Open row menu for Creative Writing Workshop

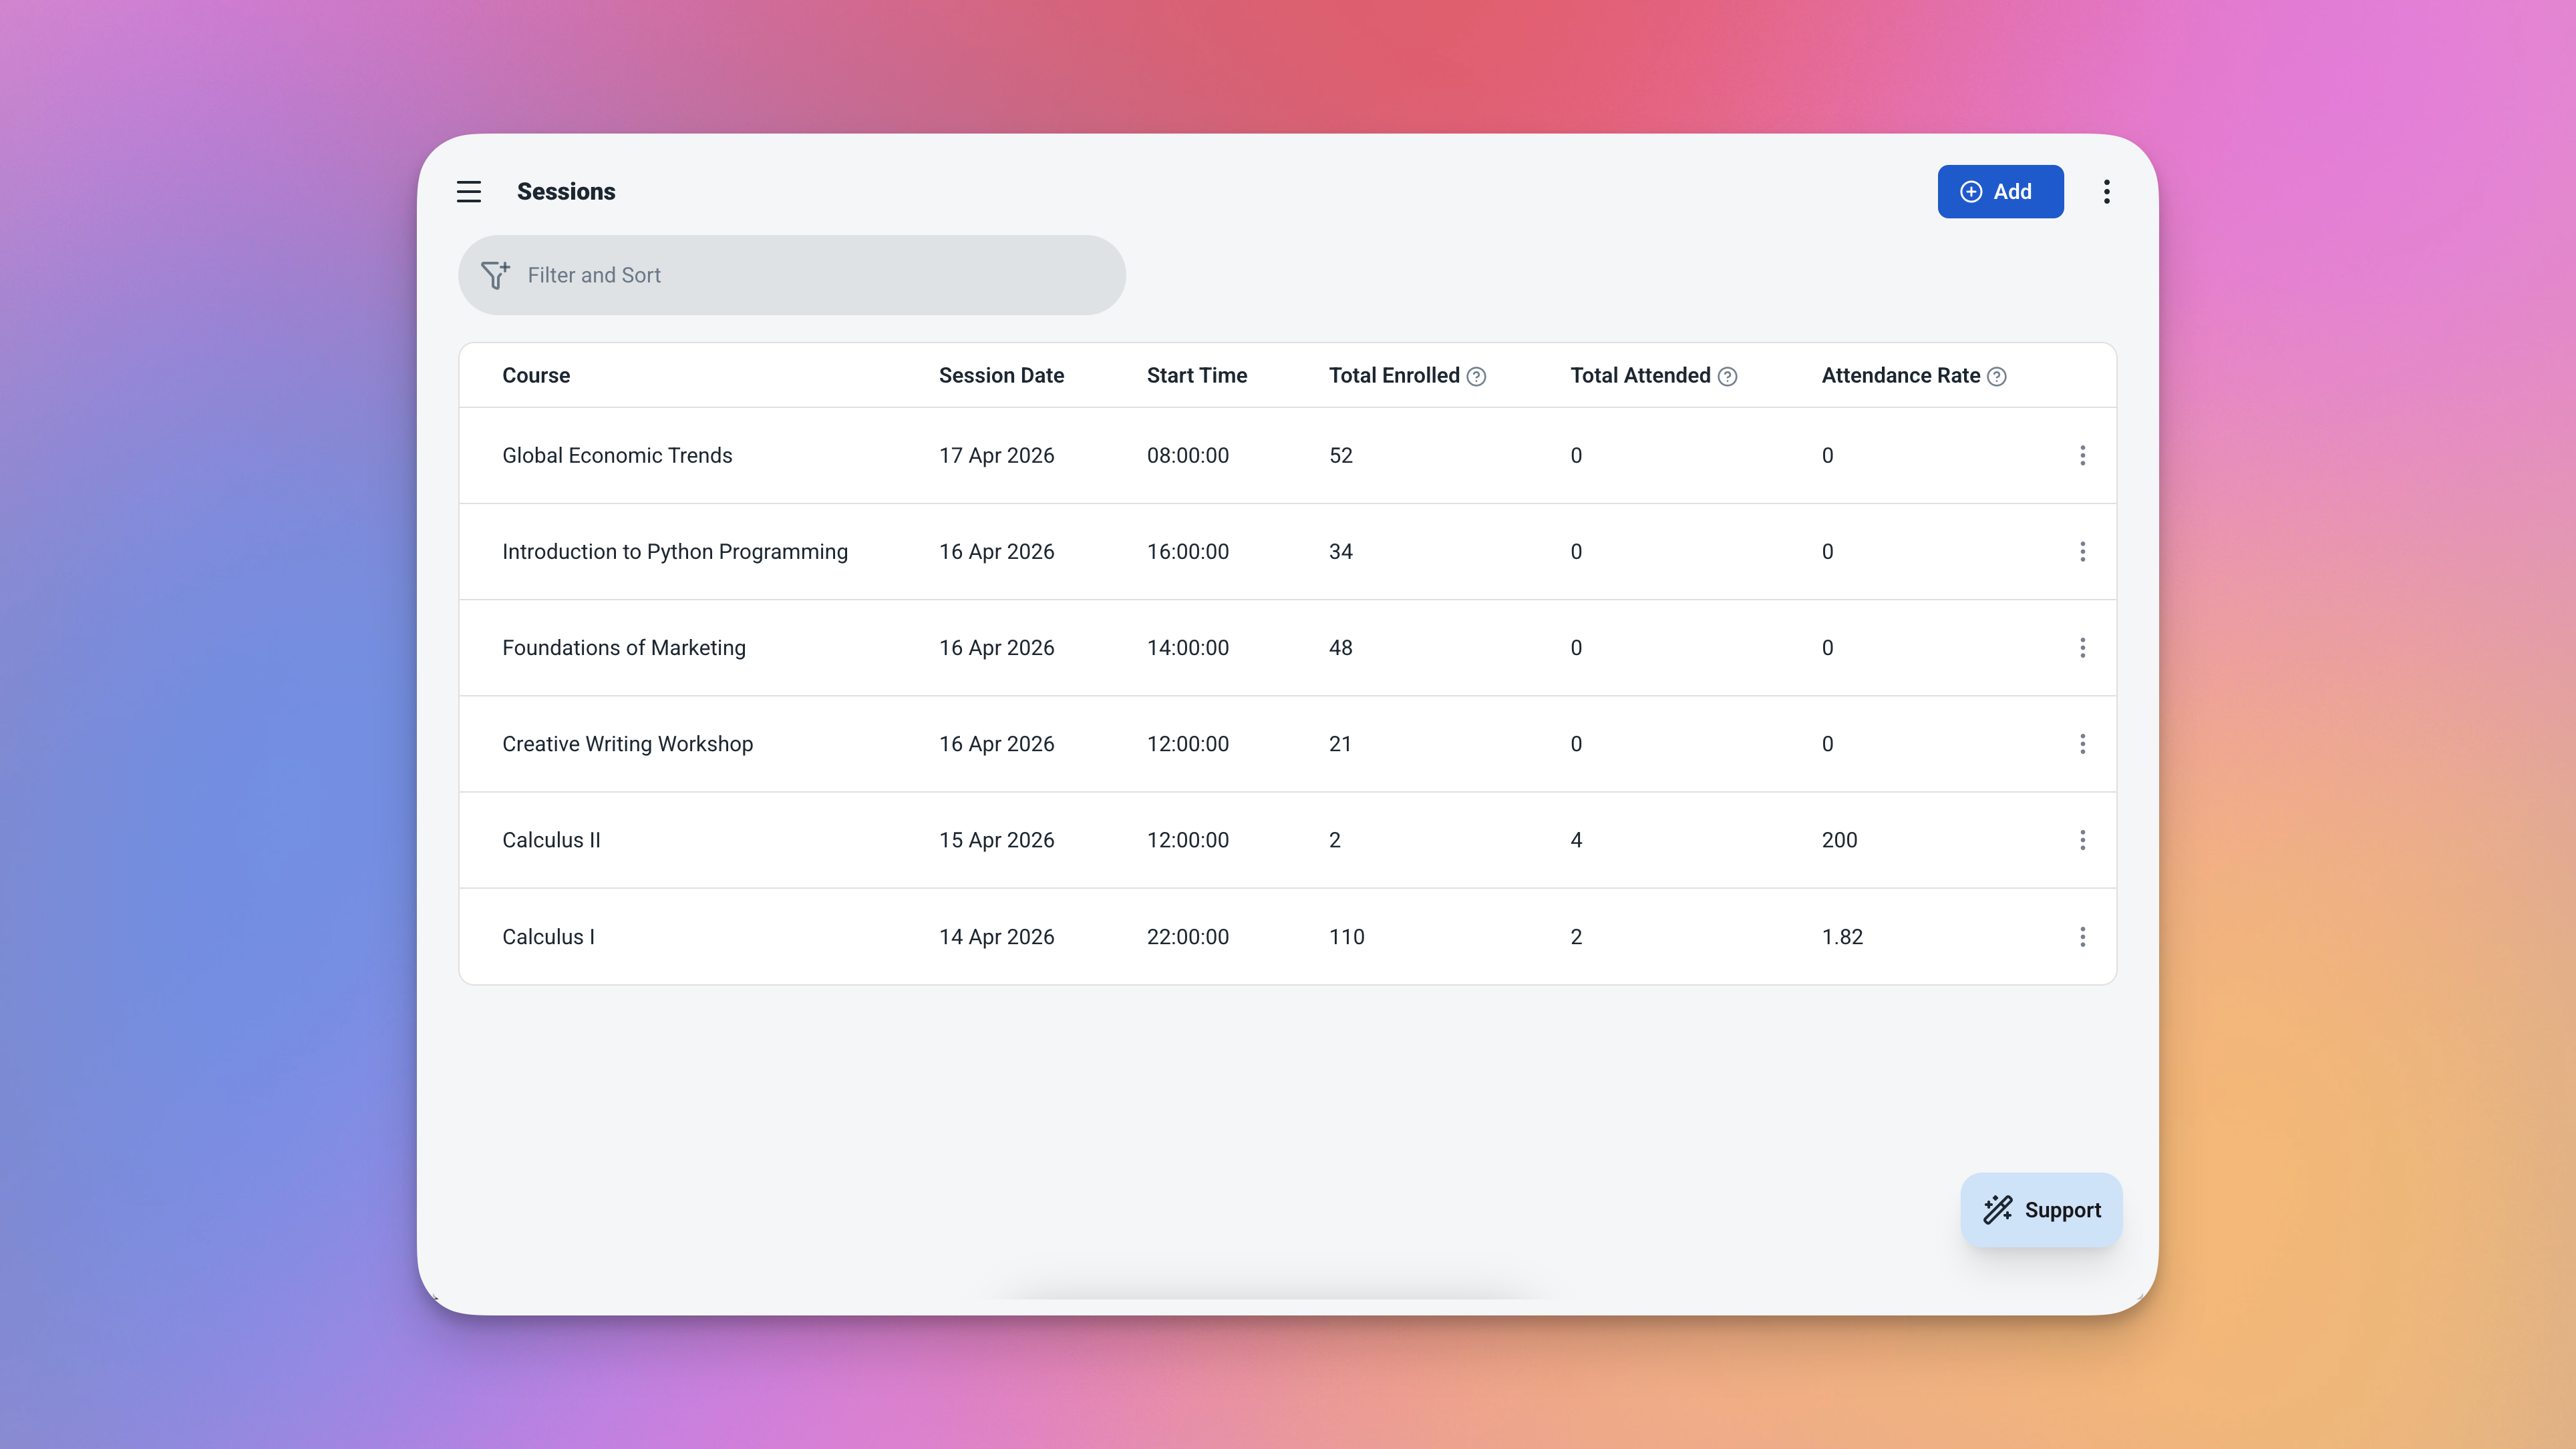[x=2082, y=743]
